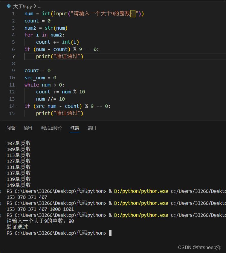Open the 端口 tab

click(92, 128)
